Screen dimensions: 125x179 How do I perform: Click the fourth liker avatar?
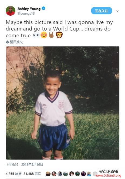pos(66,174)
